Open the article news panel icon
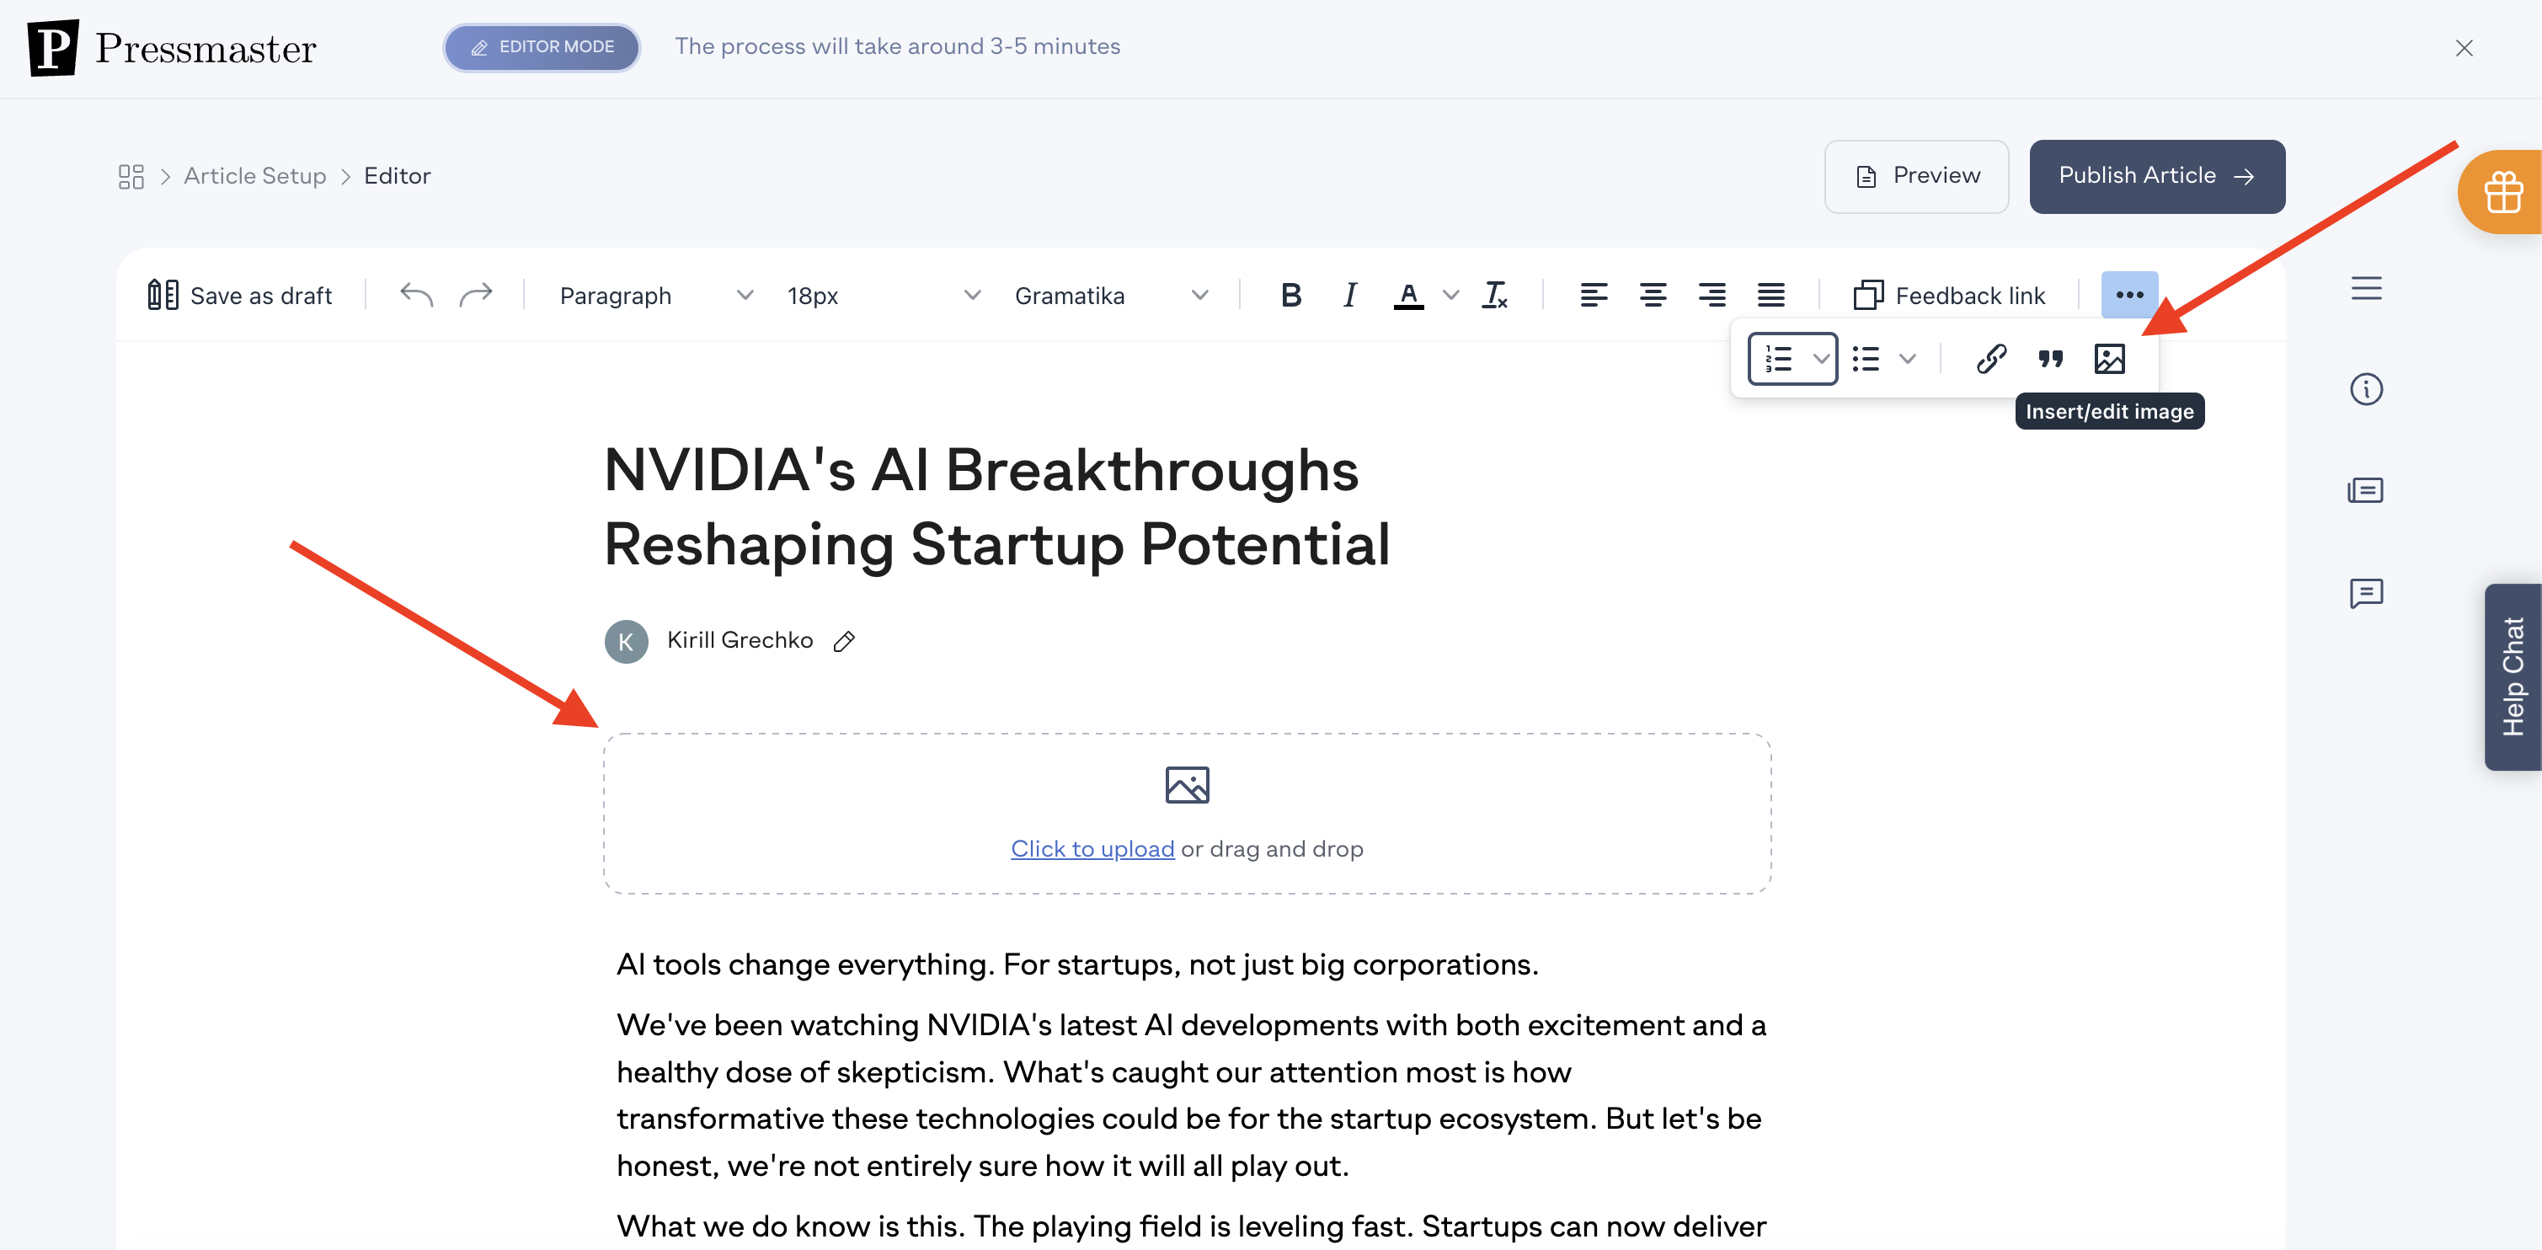The height and width of the screenshot is (1250, 2542). (x=2366, y=490)
